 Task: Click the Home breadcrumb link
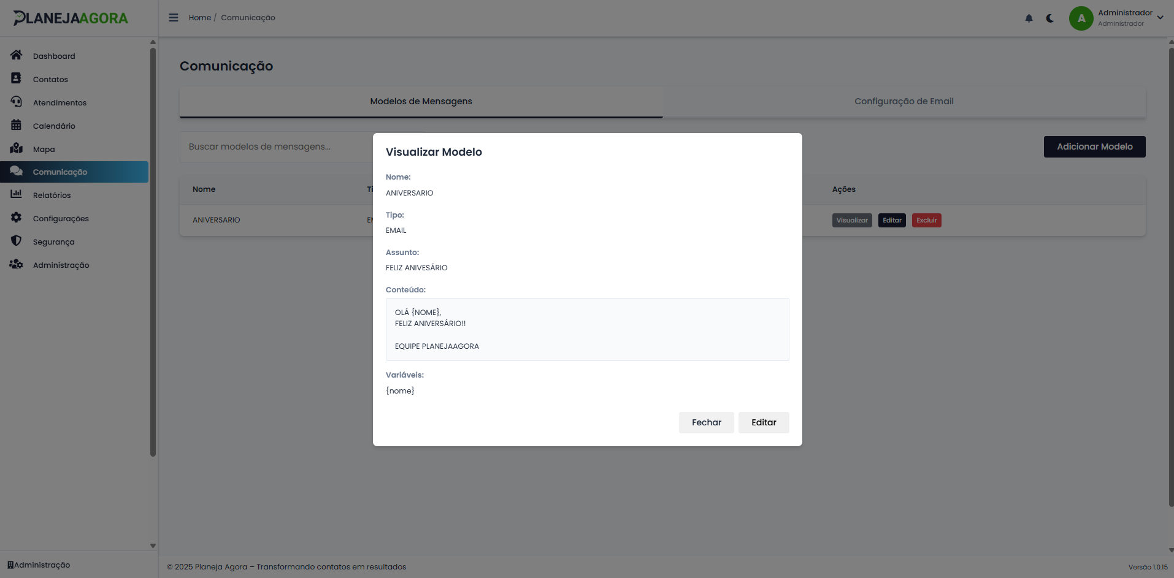199,18
